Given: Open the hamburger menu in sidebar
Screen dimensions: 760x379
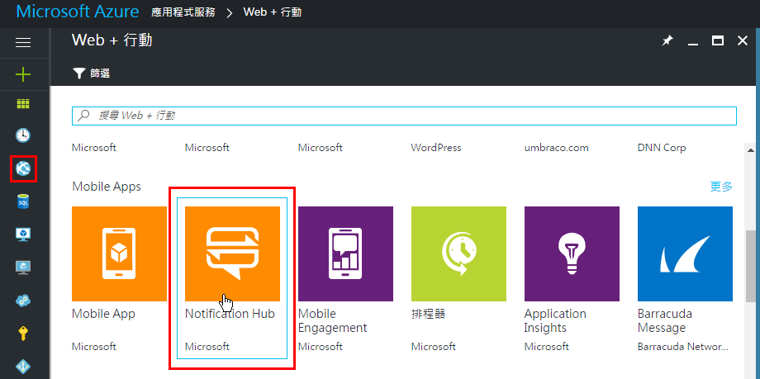Looking at the screenshot, I should 23,43.
